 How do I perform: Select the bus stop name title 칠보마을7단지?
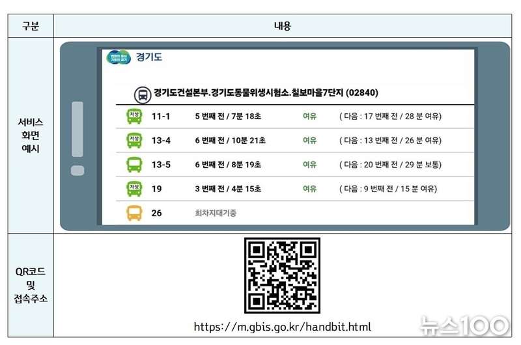(x=266, y=93)
